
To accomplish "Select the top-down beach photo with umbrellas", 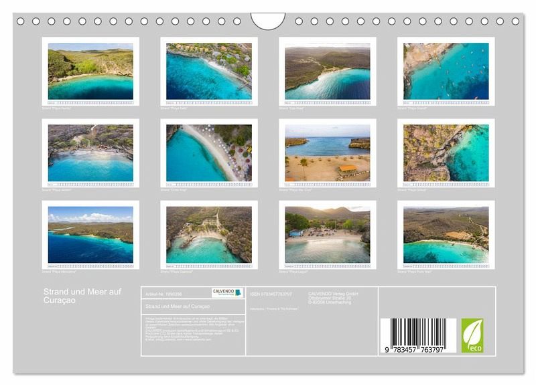I will (x=209, y=153).
